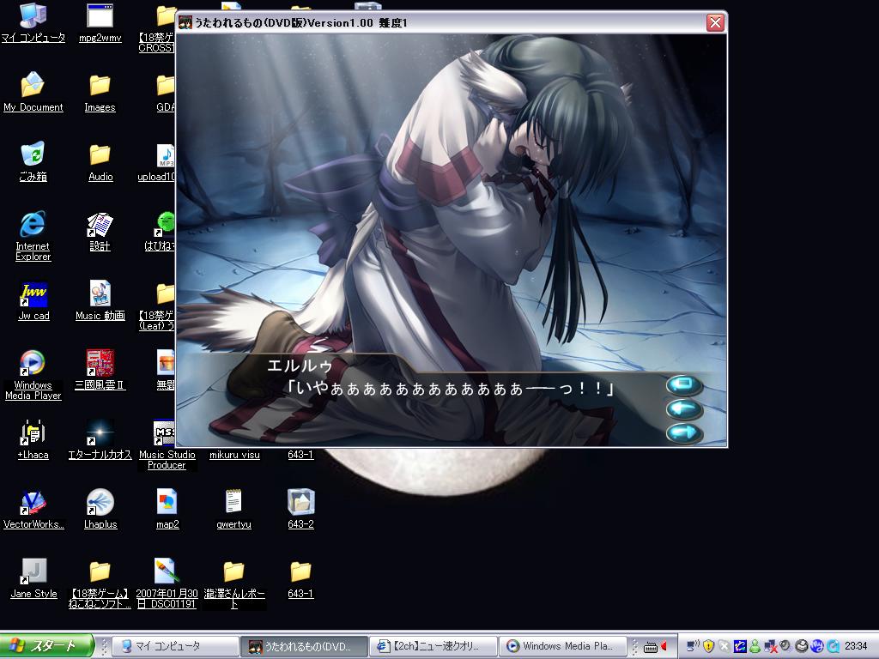The height and width of the screenshot is (659, 879).
Task: Click the wireless network tray icon
Action: (694, 646)
